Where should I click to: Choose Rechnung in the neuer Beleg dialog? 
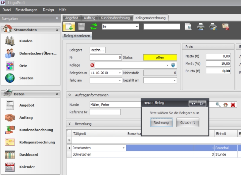(x=161, y=123)
